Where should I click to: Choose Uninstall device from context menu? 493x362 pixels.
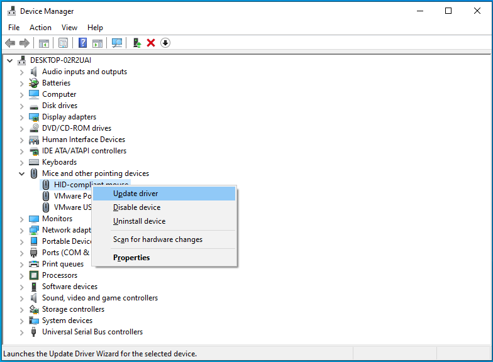coord(164,221)
